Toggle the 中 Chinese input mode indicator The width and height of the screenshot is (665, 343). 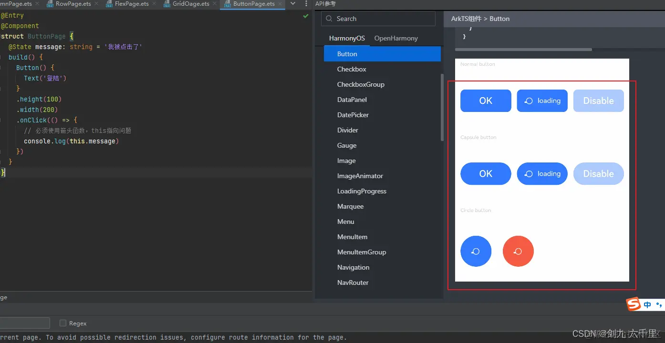click(647, 304)
